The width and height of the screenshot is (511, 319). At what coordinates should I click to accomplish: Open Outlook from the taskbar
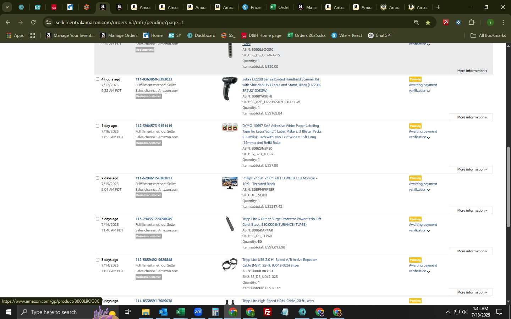coord(163,312)
